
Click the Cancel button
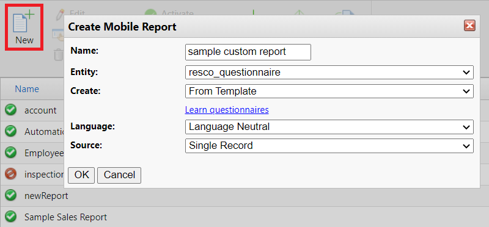tap(119, 175)
